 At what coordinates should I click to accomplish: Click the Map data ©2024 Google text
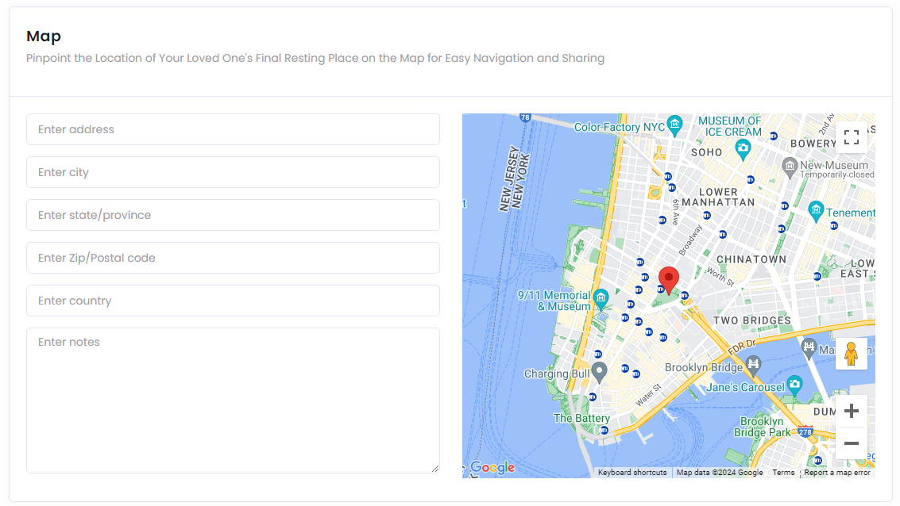pyautogui.click(x=720, y=473)
